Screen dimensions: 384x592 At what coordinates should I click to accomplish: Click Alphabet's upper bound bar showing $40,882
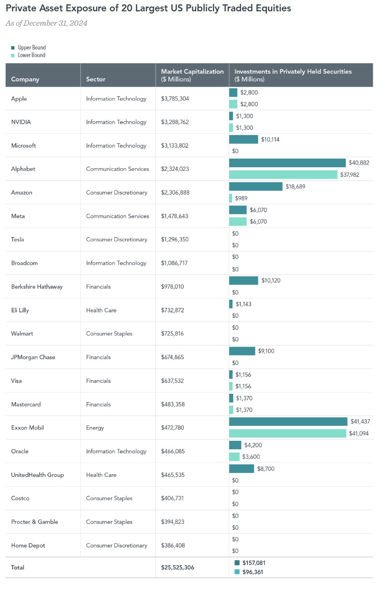click(x=287, y=163)
